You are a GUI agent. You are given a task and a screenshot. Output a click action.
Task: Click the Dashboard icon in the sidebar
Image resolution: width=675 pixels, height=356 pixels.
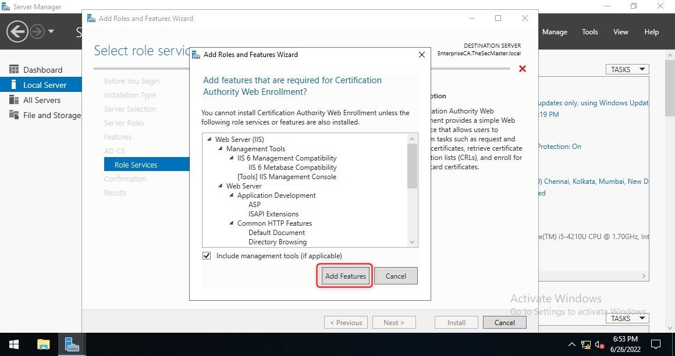click(x=14, y=69)
